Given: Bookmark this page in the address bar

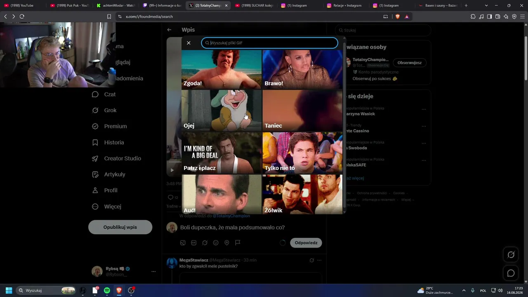Looking at the screenshot, I should [109, 16].
